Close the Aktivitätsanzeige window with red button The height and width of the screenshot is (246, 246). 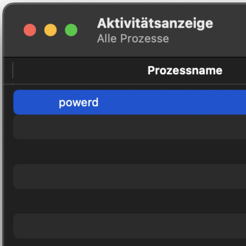[30, 30]
